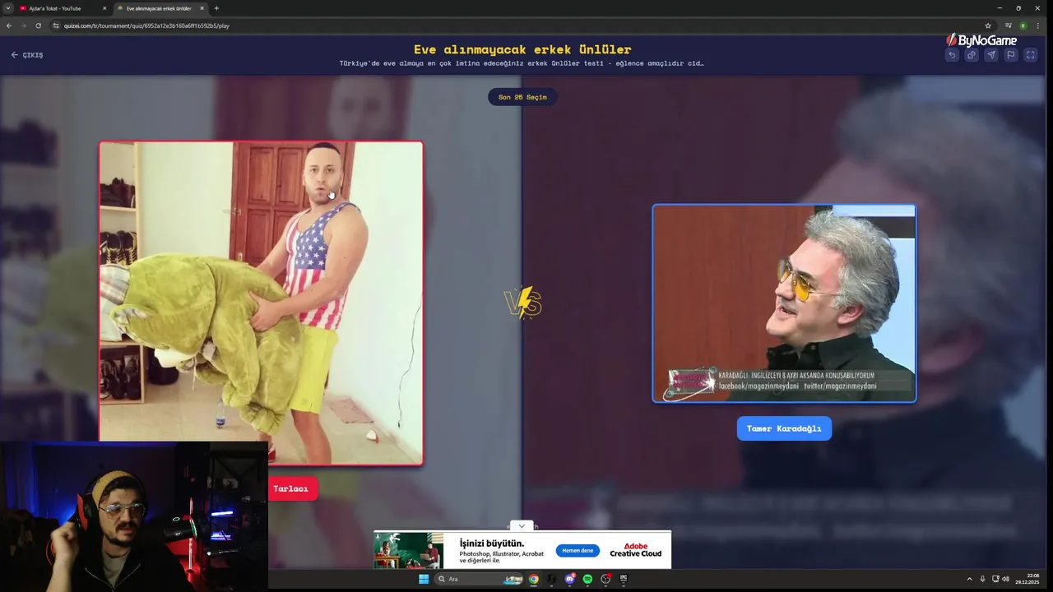Select the Tarlacı photo card
The height and width of the screenshot is (592, 1053).
coord(262,303)
